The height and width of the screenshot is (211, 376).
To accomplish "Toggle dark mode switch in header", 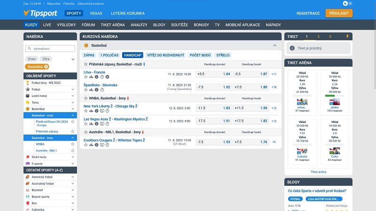I will pos(347,3).
